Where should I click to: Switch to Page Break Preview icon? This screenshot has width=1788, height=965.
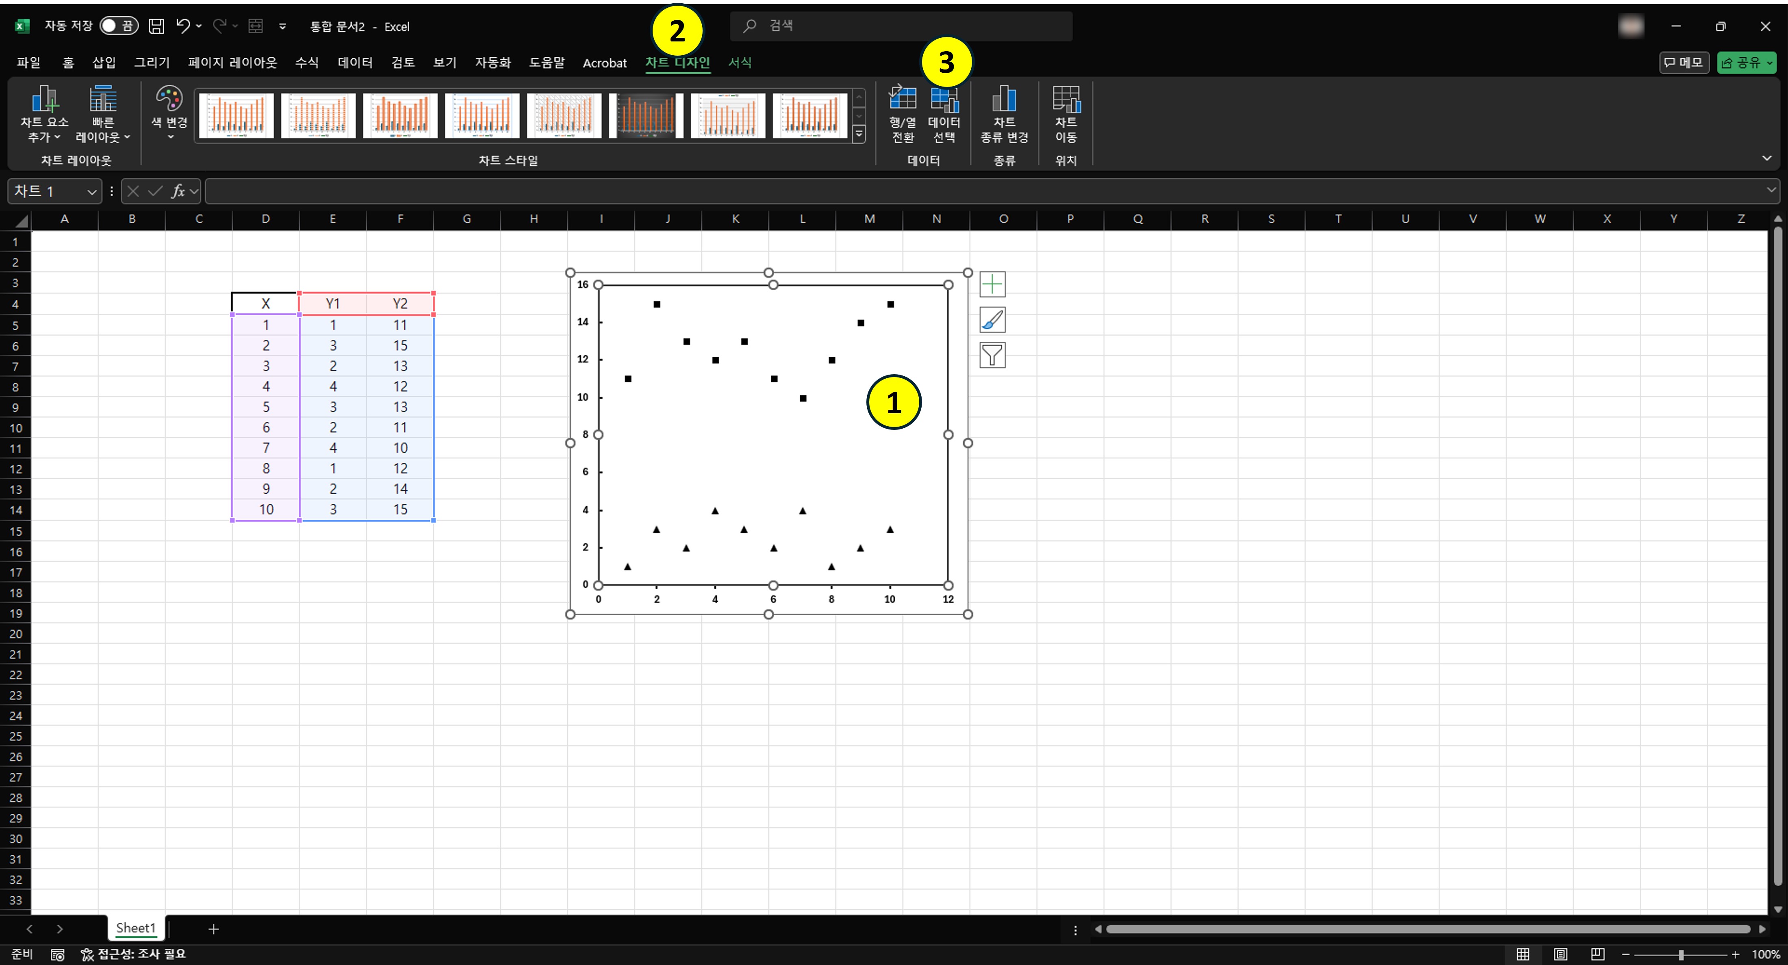(1598, 954)
